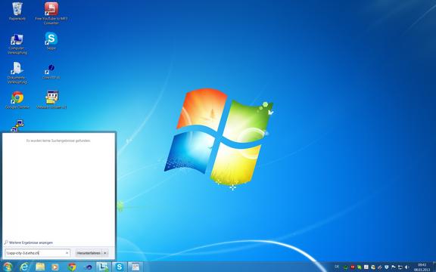
Task: Launch Windows Media Player from taskbar
Action: (x=55, y=267)
